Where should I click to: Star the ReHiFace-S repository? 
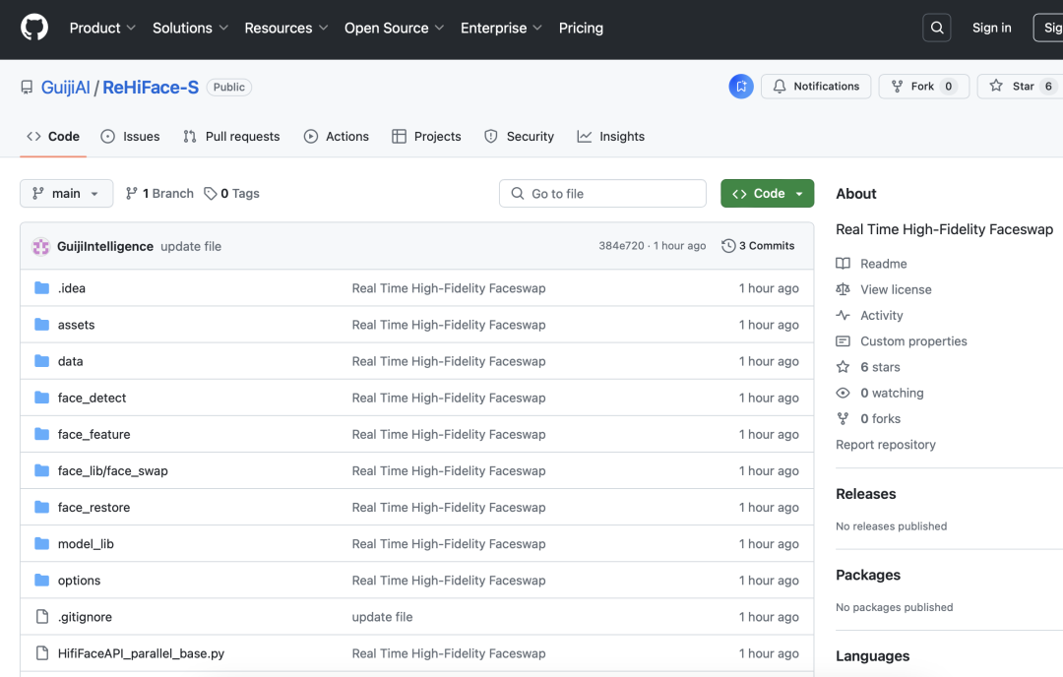point(1021,86)
